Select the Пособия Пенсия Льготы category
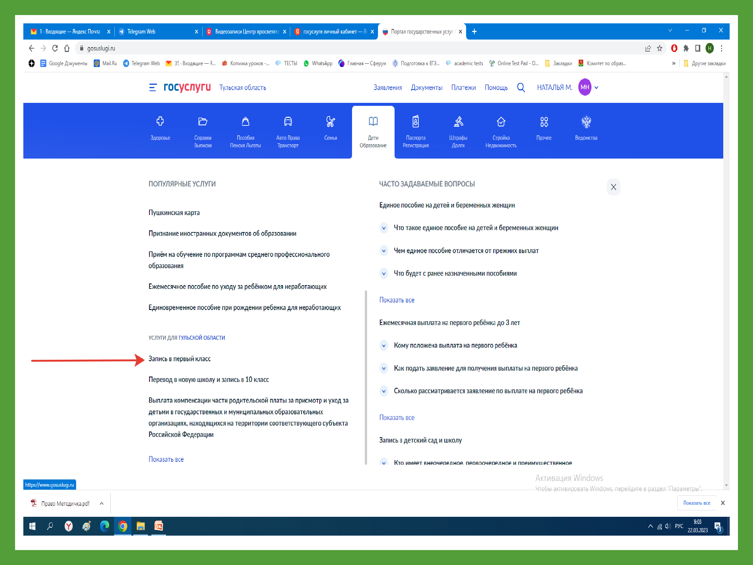The height and width of the screenshot is (565, 753). pyautogui.click(x=245, y=132)
